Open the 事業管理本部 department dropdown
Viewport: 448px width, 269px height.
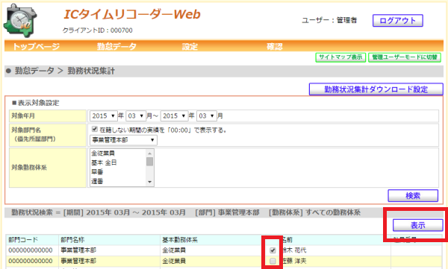pyautogui.click(x=123, y=140)
